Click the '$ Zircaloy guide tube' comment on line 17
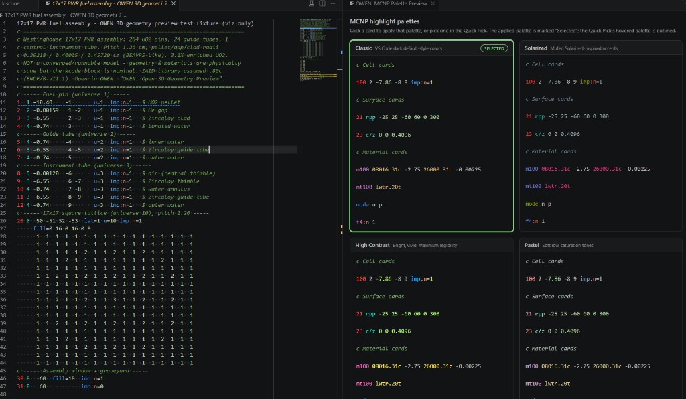The image size is (686, 399). (176, 150)
